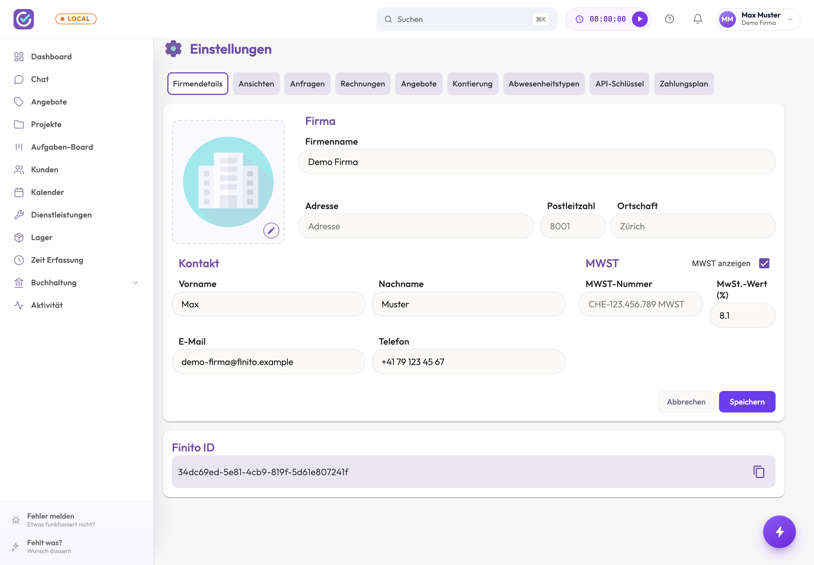This screenshot has width=814, height=565.
Task: Open the Rechnungen tab
Action: (363, 84)
